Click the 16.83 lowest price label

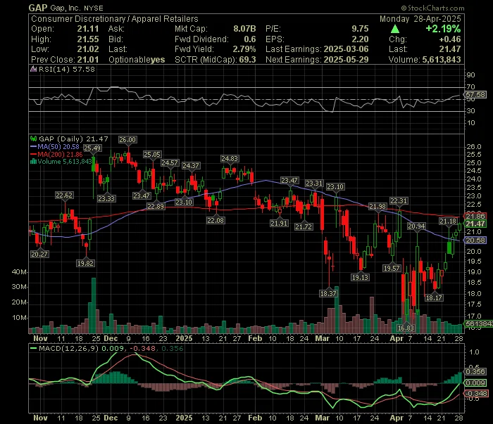[406, 328]
